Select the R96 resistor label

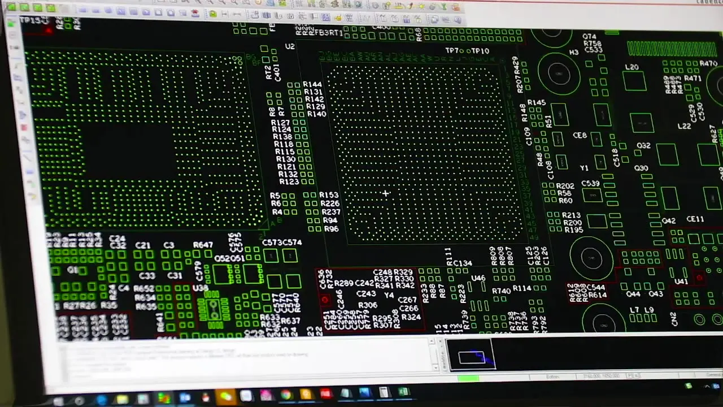(x=332, y=229)
